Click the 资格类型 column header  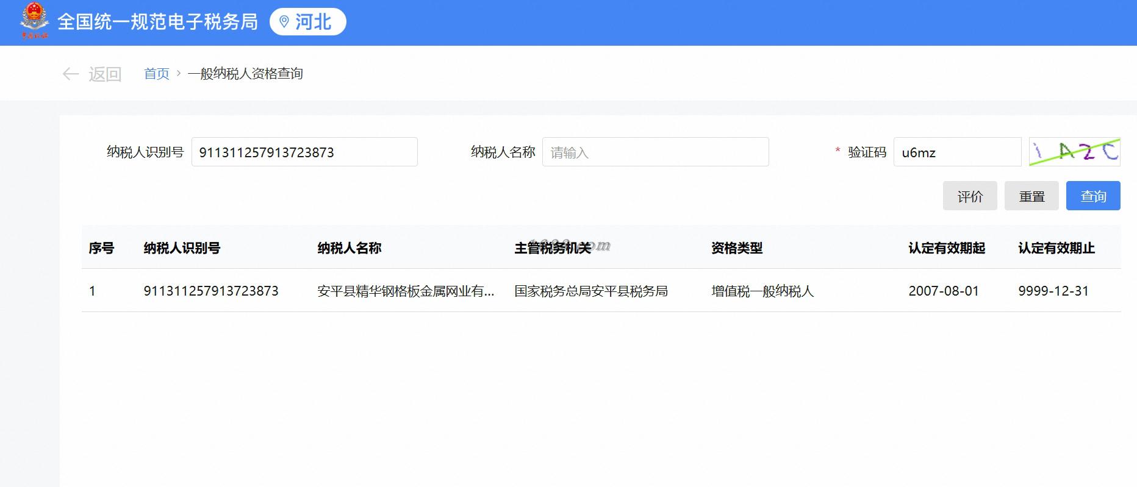(737, 248)
